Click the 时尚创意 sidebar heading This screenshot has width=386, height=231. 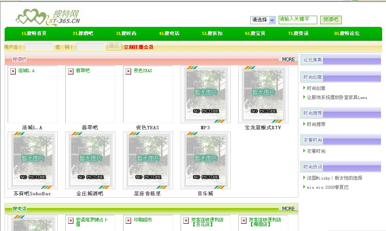pos(313,77)
